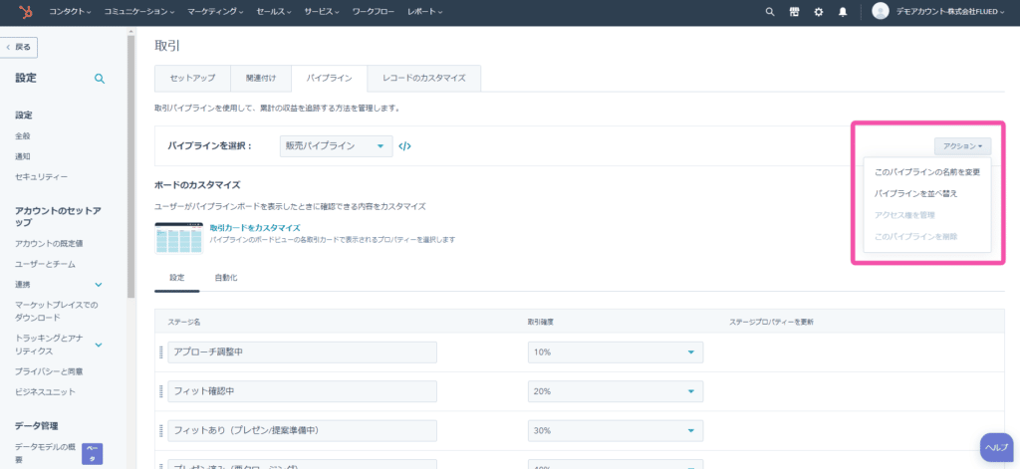
Task: Open the レポート menu
Action: click(x=424, y=12)
